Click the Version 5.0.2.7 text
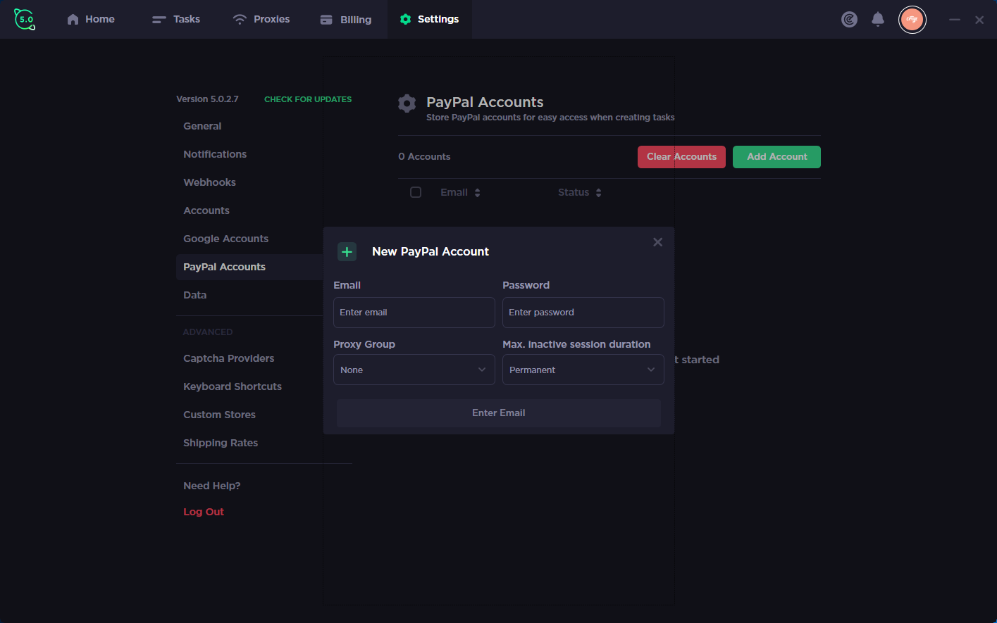Screen dimensions: 997x623 (x=207, y=99)
